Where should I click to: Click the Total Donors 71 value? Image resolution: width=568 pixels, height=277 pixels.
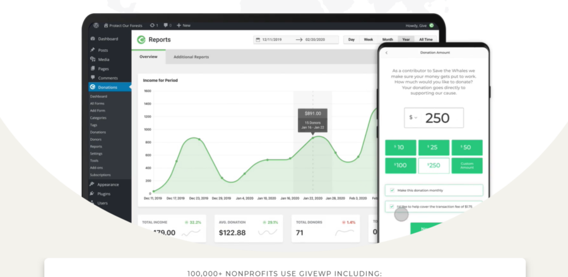point(300,232)
